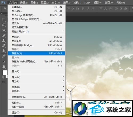133x117 pixels.
Task: Open the 编辑(E) menu
Action: click(24, 3)
